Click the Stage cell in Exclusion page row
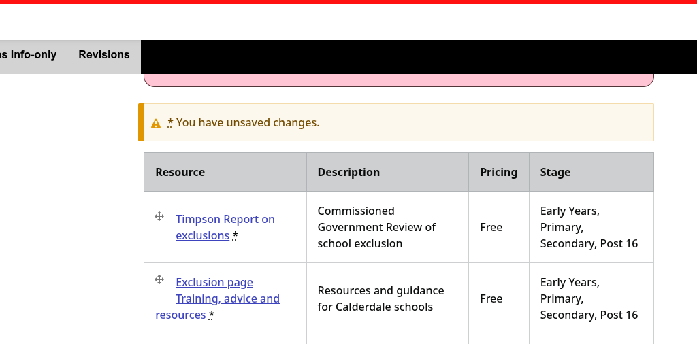697x344 pixels. pos(591,298)
